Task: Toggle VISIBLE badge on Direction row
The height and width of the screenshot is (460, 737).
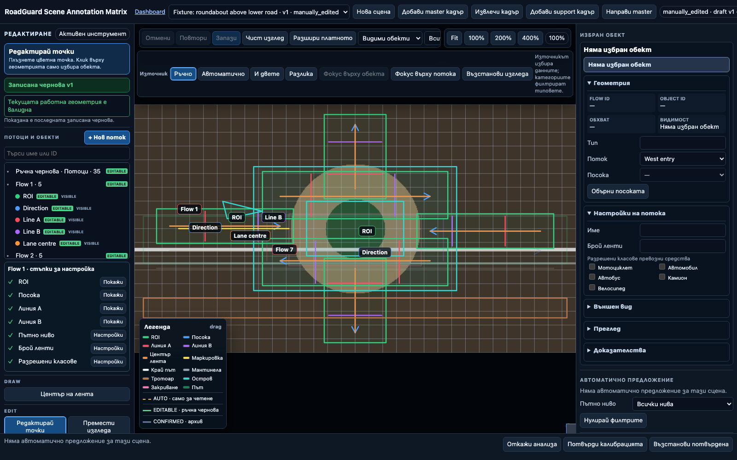Action: point(84,208)
